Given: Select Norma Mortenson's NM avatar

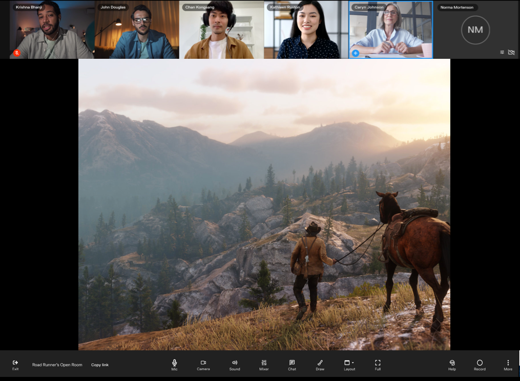Looking at the screenshot, I should pos(475,30).
